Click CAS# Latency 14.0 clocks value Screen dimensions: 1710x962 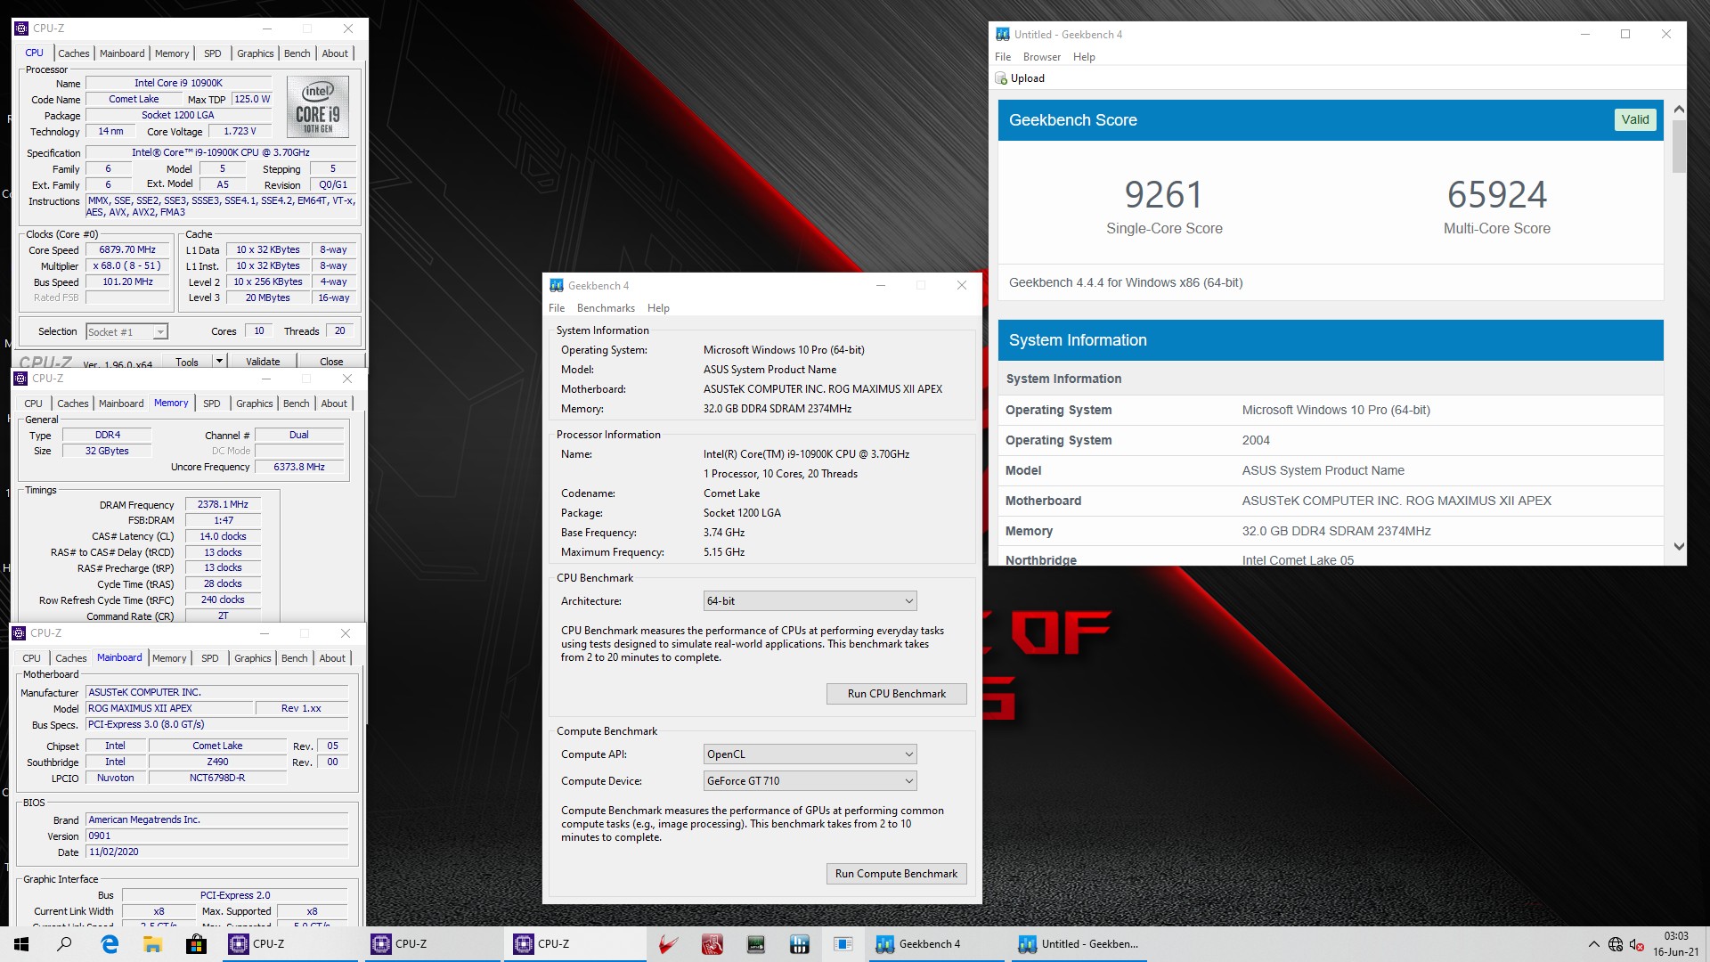(223, 537)
